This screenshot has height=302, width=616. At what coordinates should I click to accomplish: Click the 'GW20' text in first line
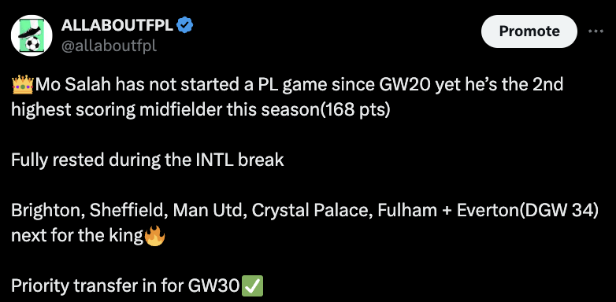click(x=404, y=85)
